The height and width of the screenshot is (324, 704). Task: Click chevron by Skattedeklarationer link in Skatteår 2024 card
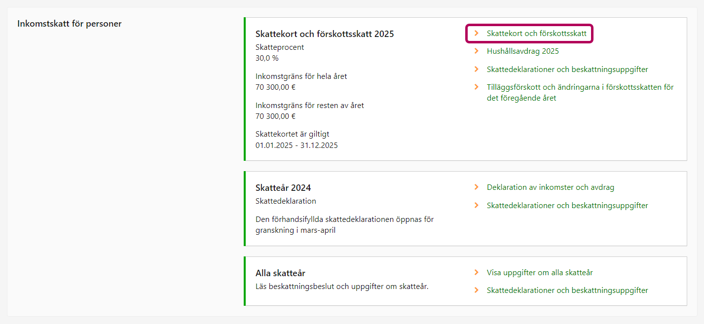point(477,205)
